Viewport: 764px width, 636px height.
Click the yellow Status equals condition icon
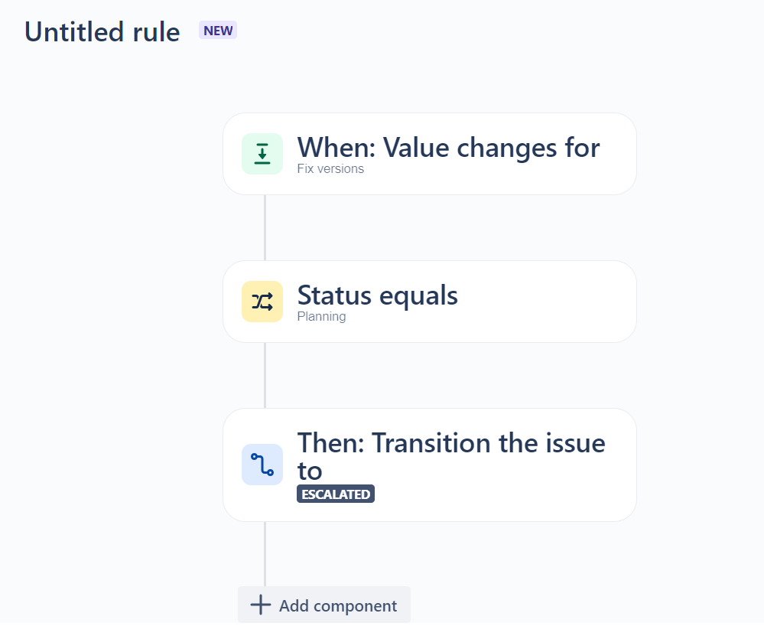tap(262, 301)
